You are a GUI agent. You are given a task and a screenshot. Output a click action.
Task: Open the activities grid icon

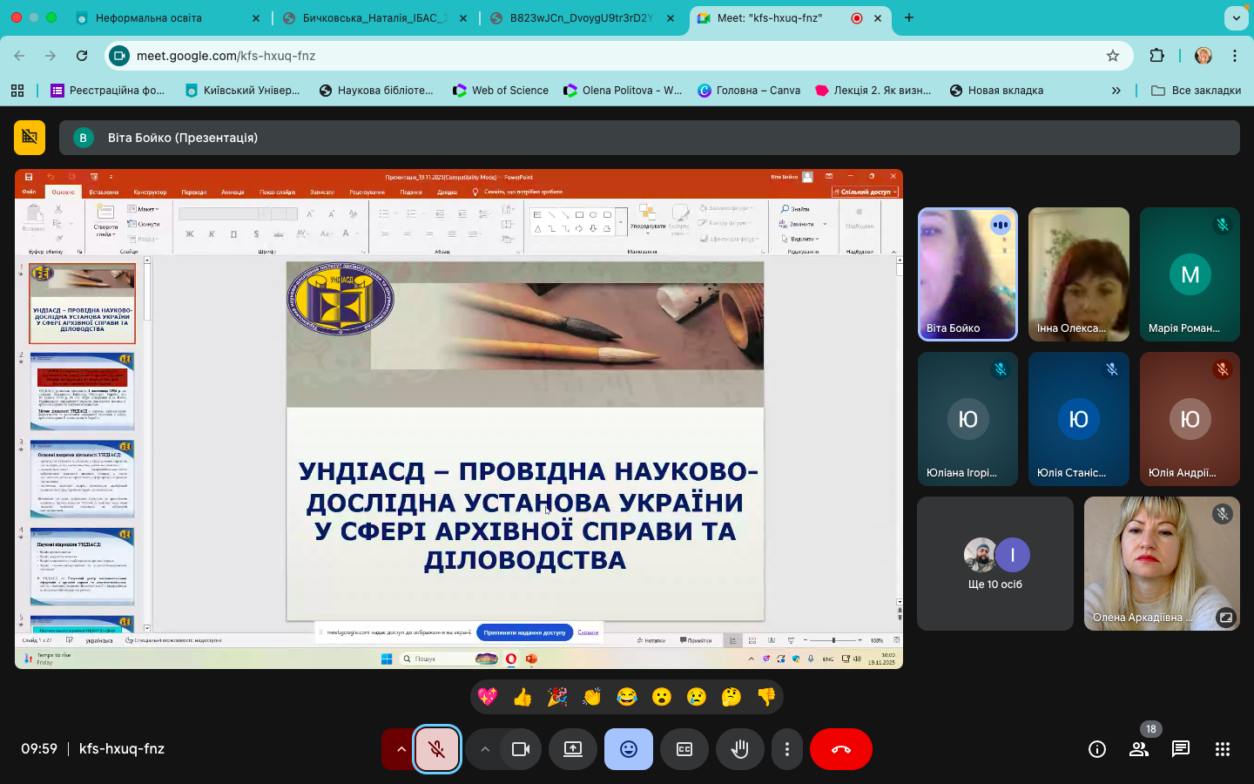pos(1222,749)
